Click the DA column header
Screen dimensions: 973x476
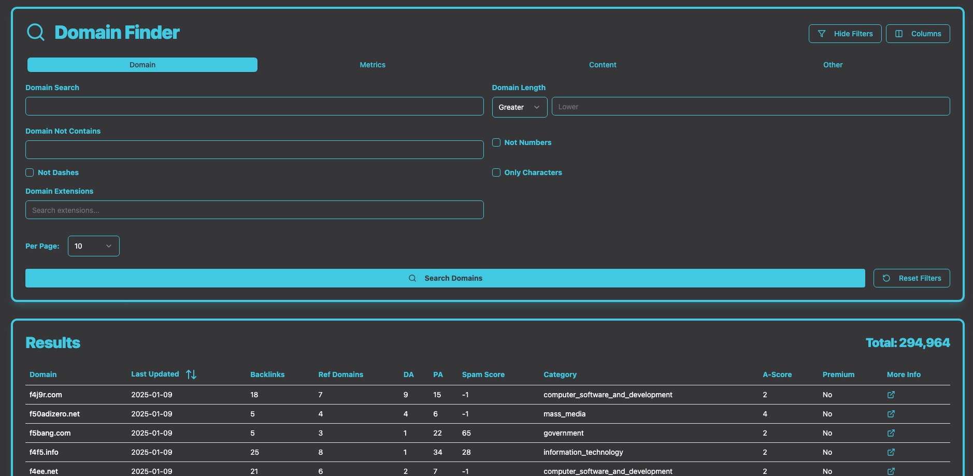tap(409, 374)
